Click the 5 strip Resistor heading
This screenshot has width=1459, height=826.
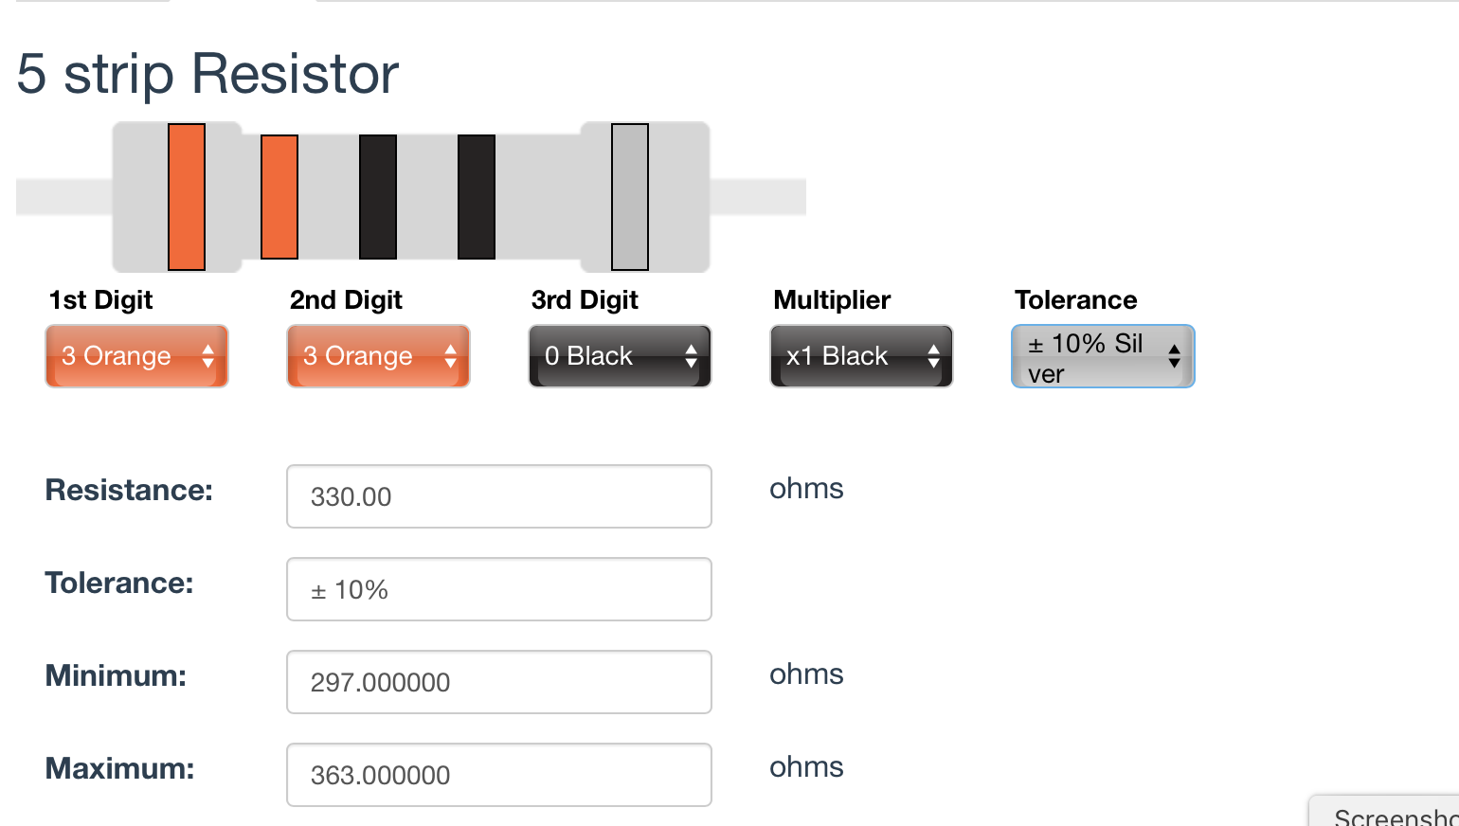tap(207, 73)
